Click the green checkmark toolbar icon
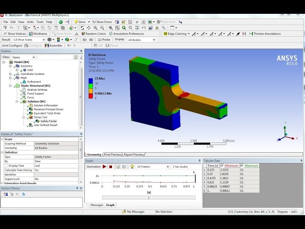Viewport: 305px width, 229px height. (61, 22)
